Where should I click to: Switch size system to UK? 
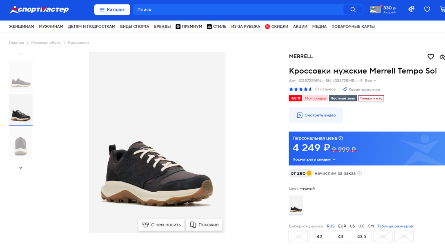click(361, 226)
